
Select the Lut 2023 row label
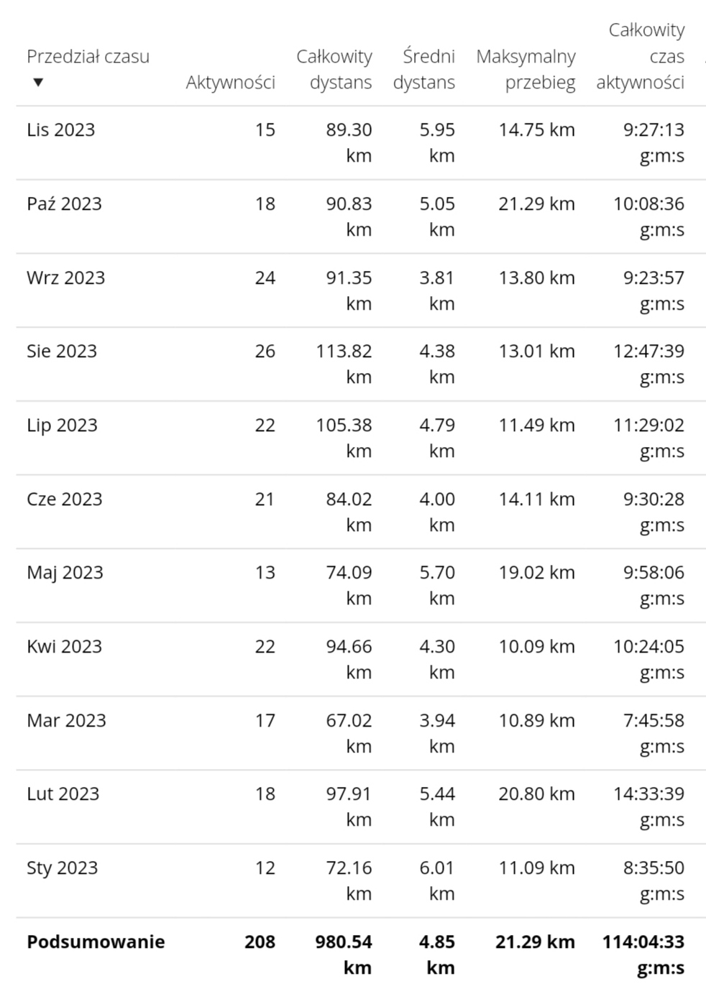tap(63, 794)
